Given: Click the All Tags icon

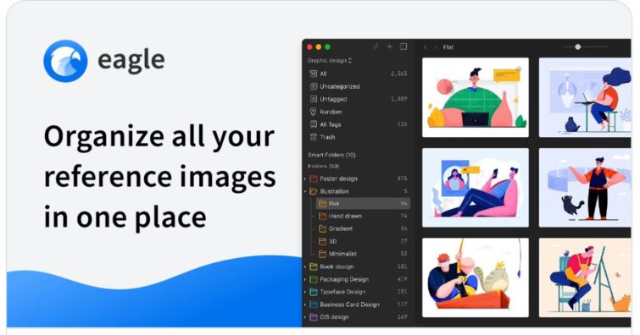Looking at the screenshot, I should point(313,124).
